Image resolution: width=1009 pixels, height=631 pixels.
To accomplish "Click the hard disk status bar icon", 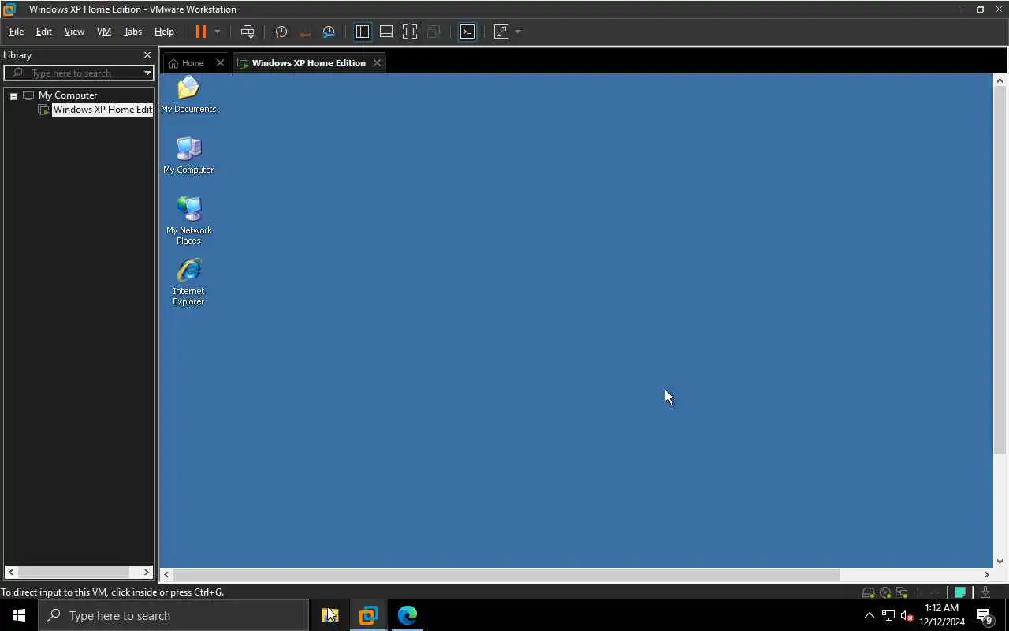I will coord(868,592).
